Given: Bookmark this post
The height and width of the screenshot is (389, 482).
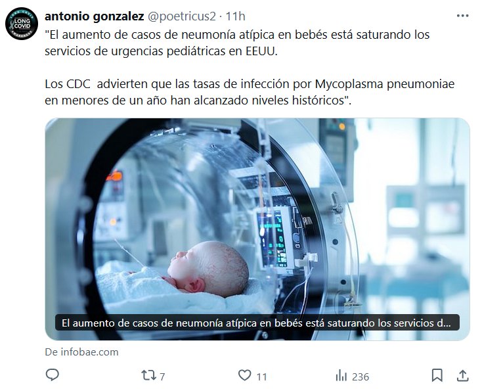Looking at the screenshot, I should click(x=437, y=375).
